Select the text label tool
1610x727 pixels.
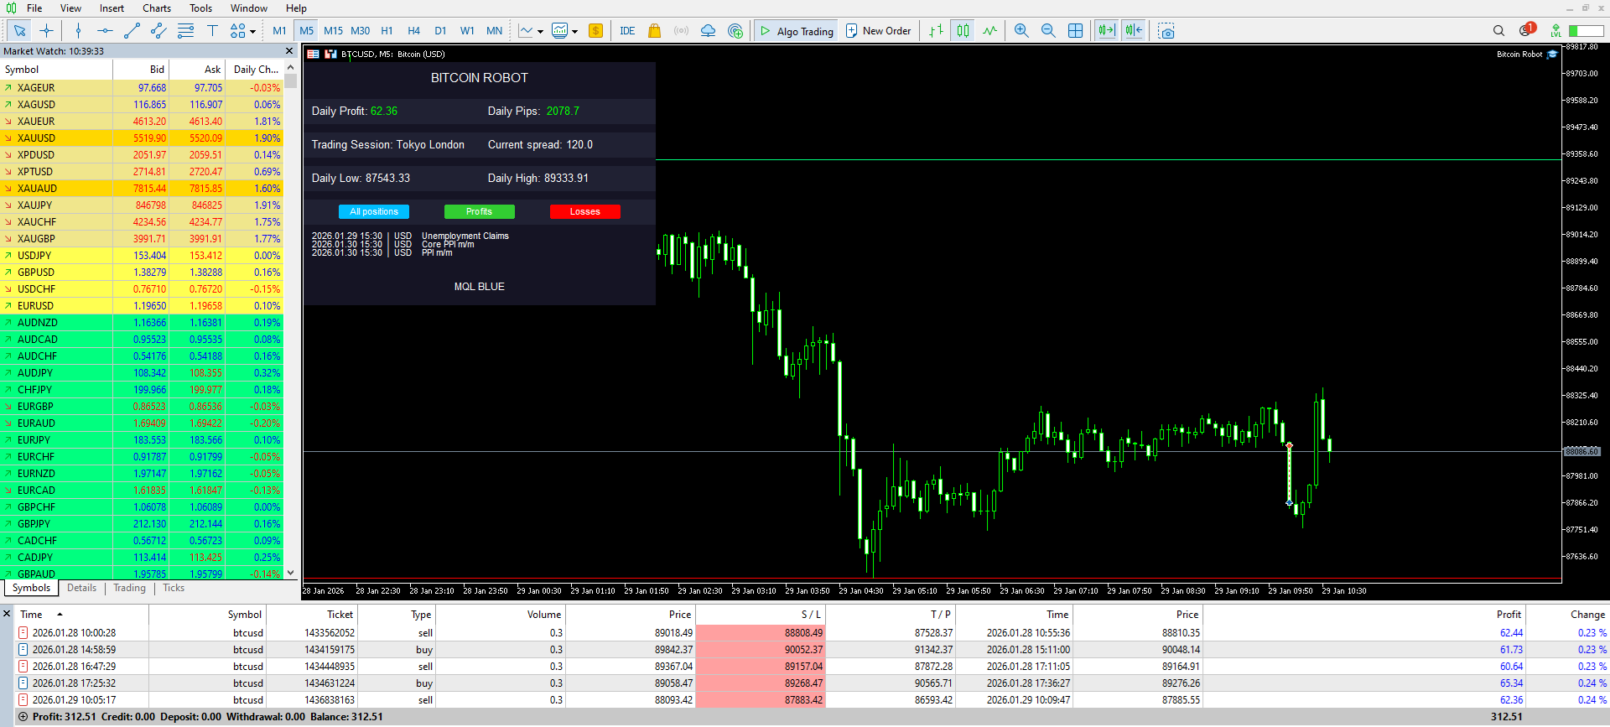(x=212, y=31)
